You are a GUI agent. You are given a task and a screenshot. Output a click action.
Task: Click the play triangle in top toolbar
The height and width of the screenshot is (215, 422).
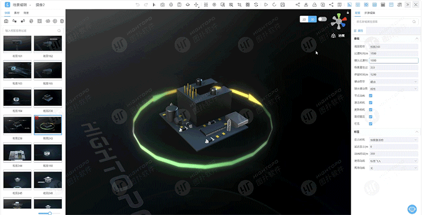coord(266,5)
